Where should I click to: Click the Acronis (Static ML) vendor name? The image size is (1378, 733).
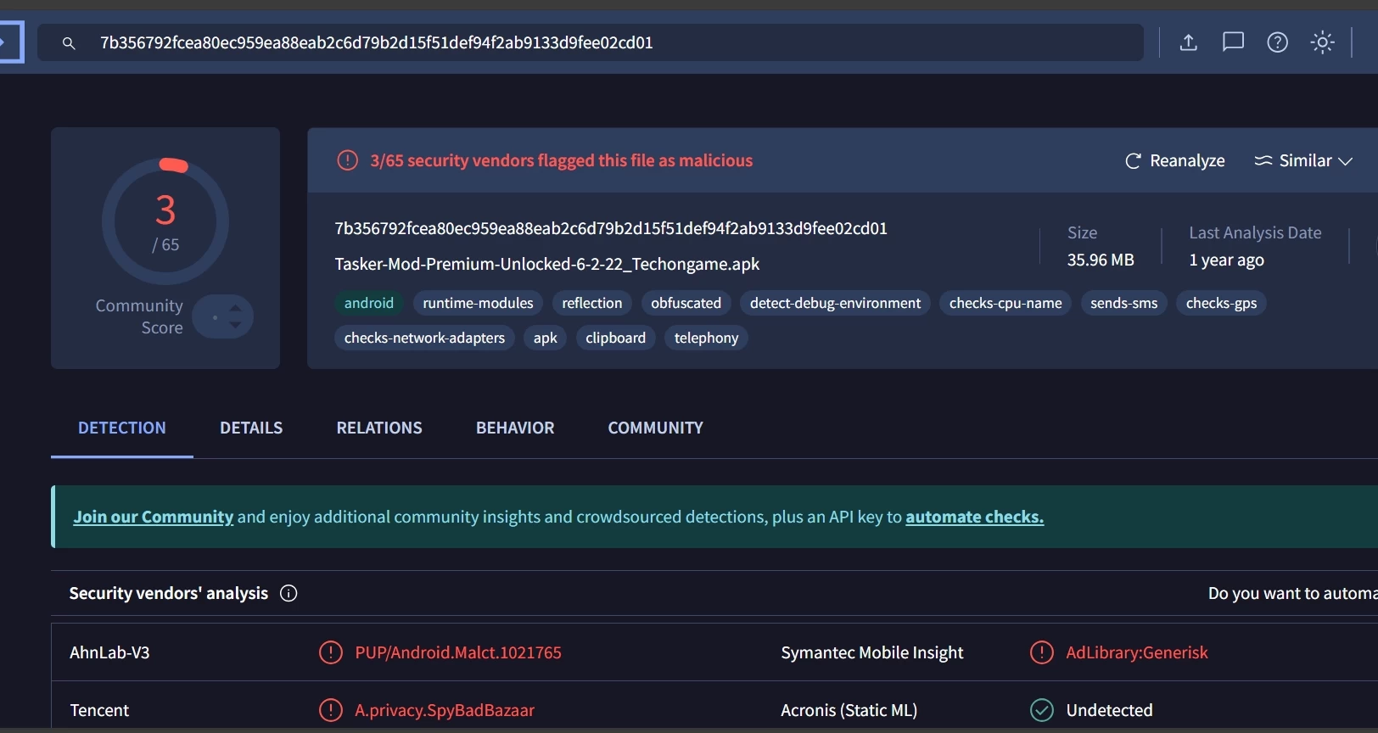pos(849,710)
